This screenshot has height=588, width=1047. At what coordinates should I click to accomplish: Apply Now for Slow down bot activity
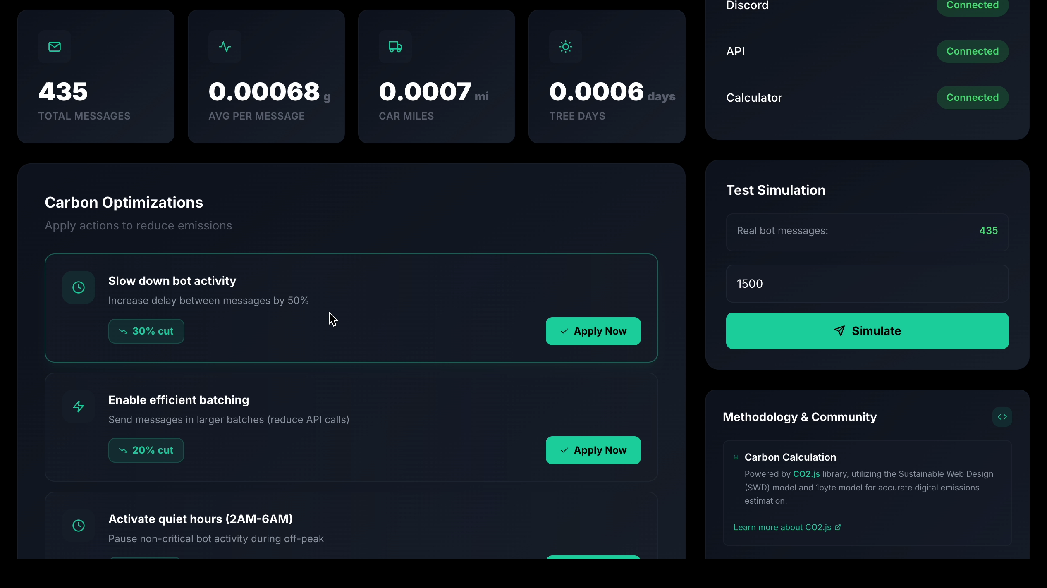point(593,331)
